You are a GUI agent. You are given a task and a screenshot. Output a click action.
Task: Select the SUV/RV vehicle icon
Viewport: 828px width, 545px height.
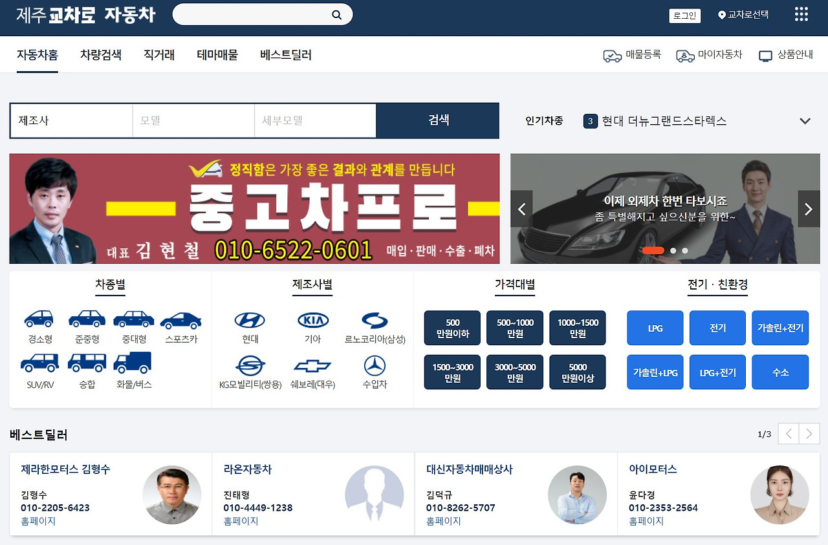(x=39, y=363)
